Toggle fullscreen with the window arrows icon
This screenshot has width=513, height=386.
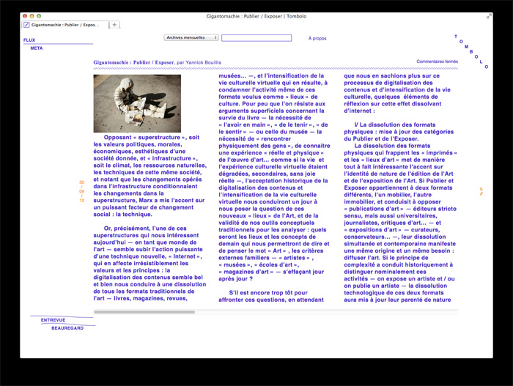point(489,16)
